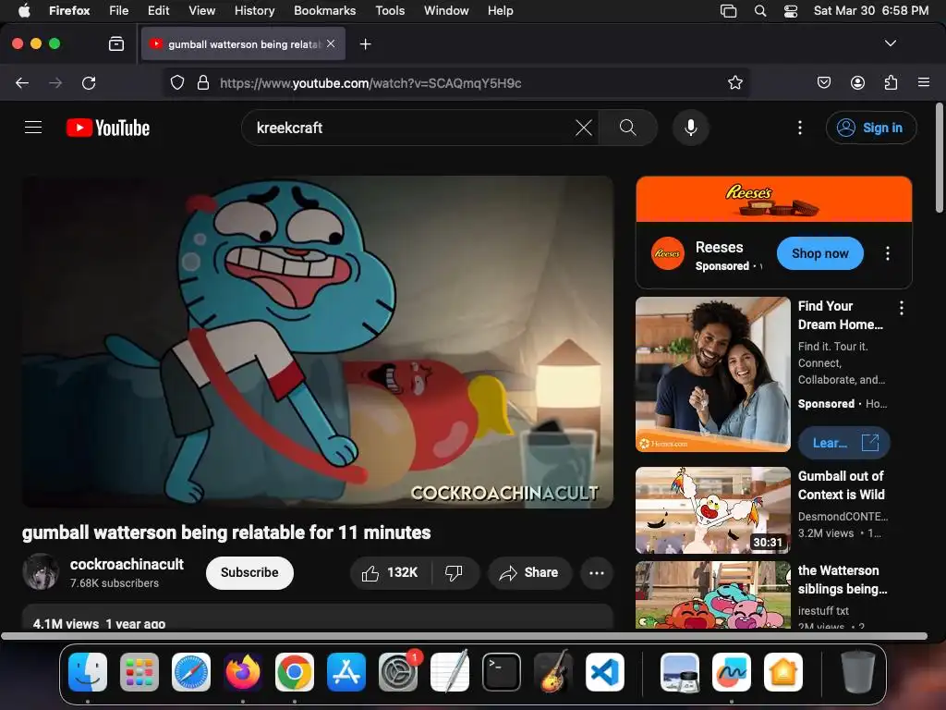Open Firefox View recent browsing
Image resolution: width=946 pixels, height=710 pixels.
coord(116,43)
